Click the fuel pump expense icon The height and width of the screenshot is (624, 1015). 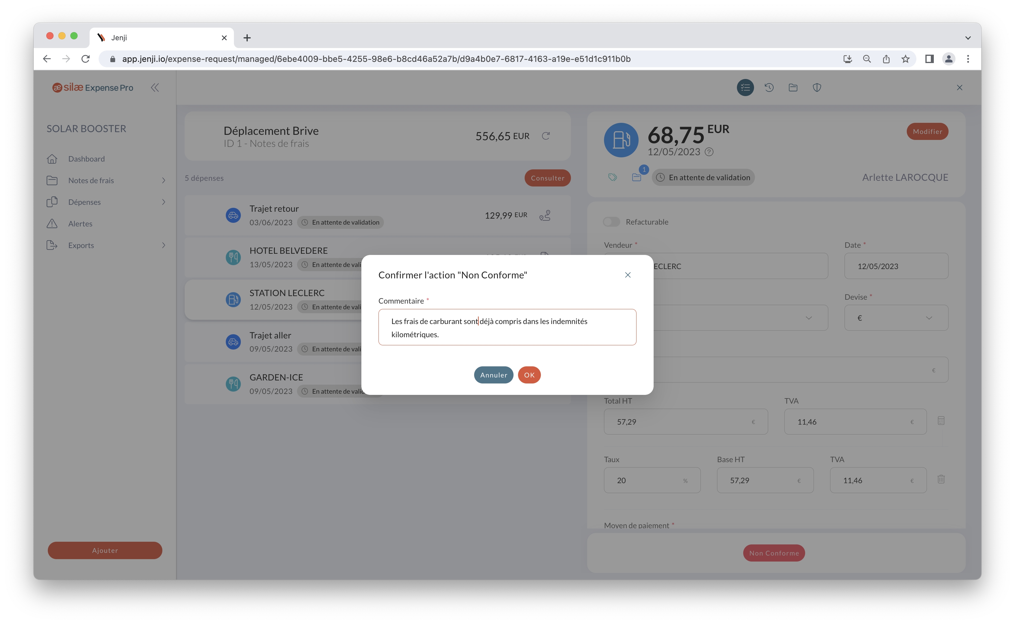click(621, 140)
